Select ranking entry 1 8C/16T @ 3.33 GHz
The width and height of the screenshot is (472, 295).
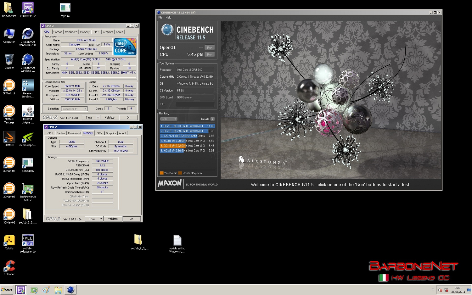187,126
